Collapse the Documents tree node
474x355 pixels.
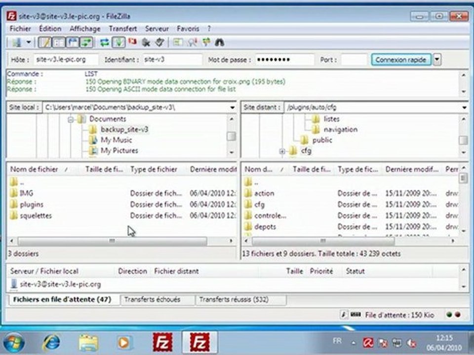(71, 119)
